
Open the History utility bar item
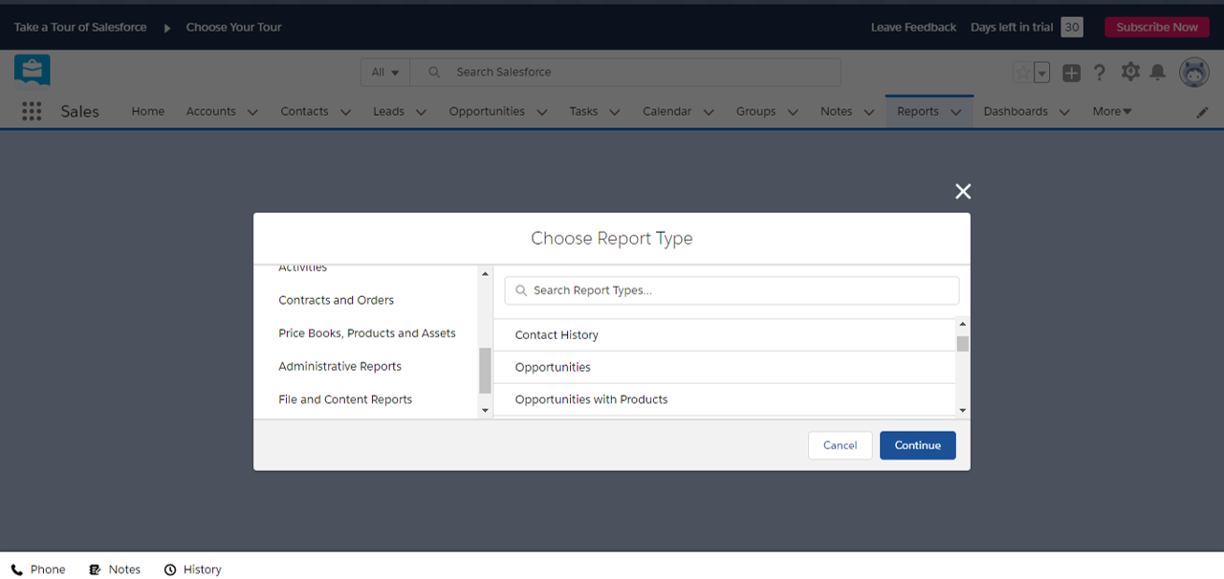click(192, 569)
